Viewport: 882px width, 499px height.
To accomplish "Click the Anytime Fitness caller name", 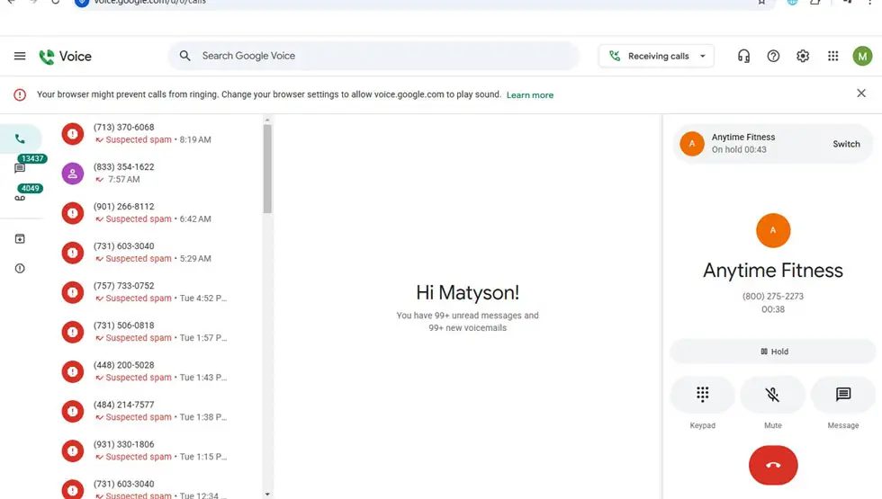I will [x=773, y=271].
